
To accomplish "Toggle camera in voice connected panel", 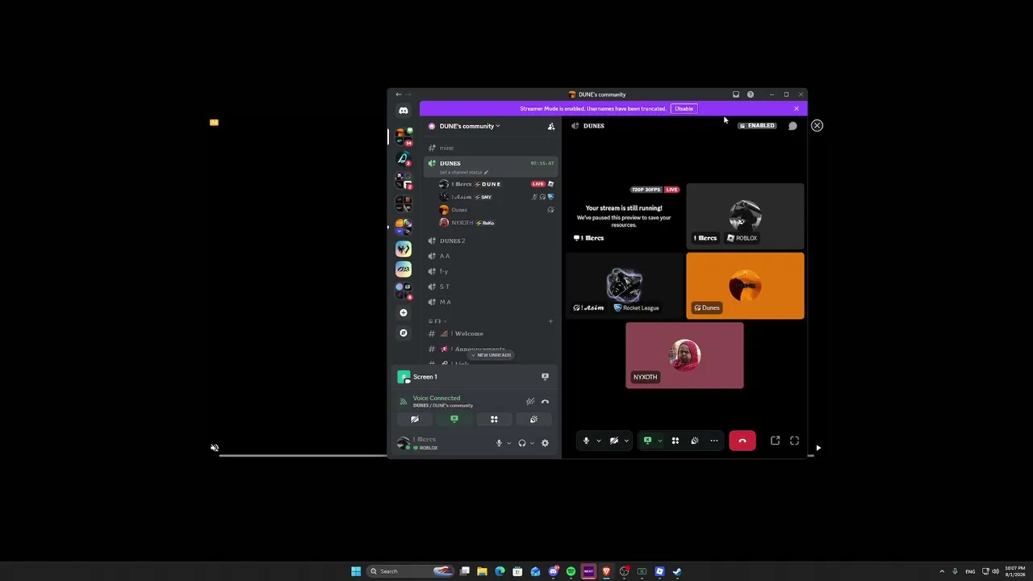I will coord(415,420).
